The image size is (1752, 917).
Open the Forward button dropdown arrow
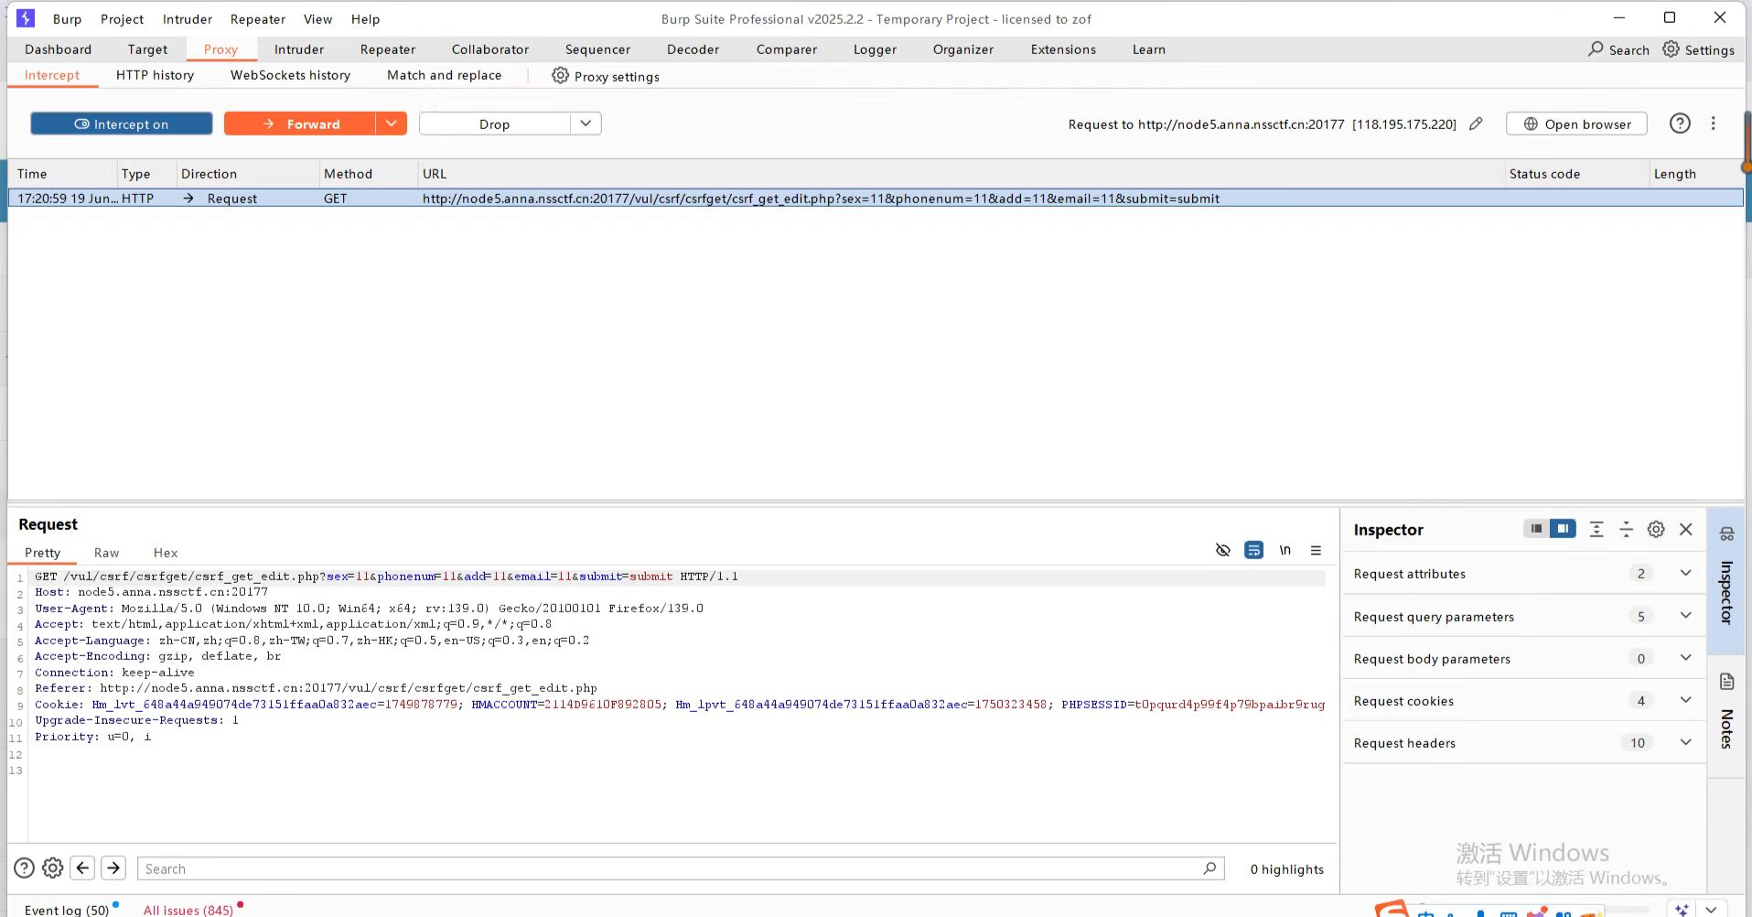[x=392, y=124]
